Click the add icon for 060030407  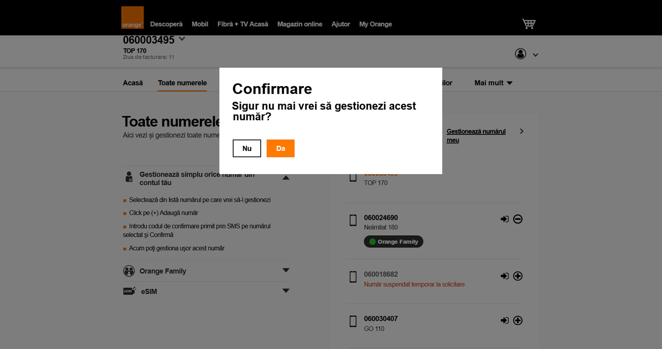(x=518, y=320)
